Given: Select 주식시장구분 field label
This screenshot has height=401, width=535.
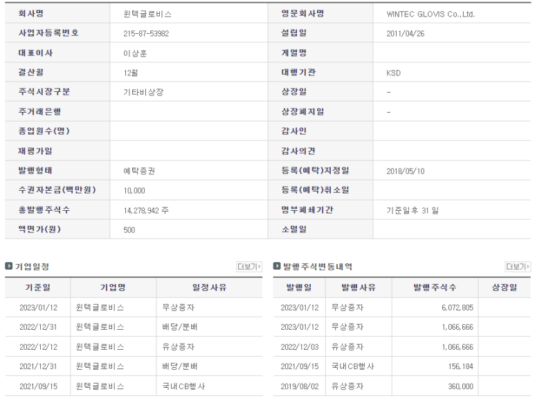Looking at the screenshot, I should (x=44, y=91).
